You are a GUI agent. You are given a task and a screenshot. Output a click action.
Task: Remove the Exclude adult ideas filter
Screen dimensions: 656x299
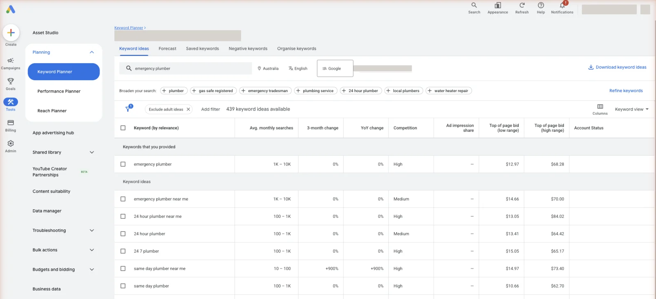188,109
